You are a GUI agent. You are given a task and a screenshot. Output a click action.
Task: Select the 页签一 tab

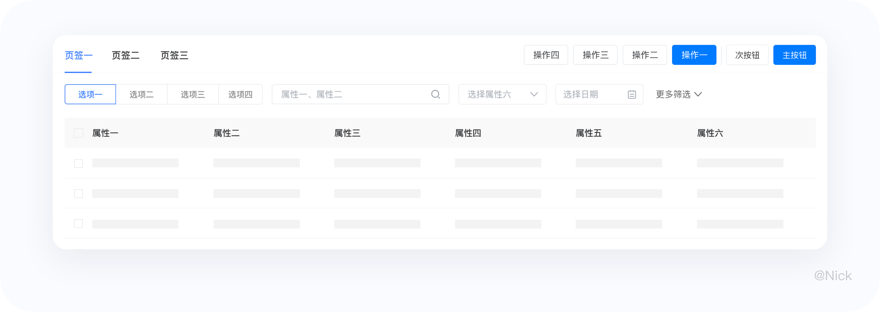(x=78, y=55)
